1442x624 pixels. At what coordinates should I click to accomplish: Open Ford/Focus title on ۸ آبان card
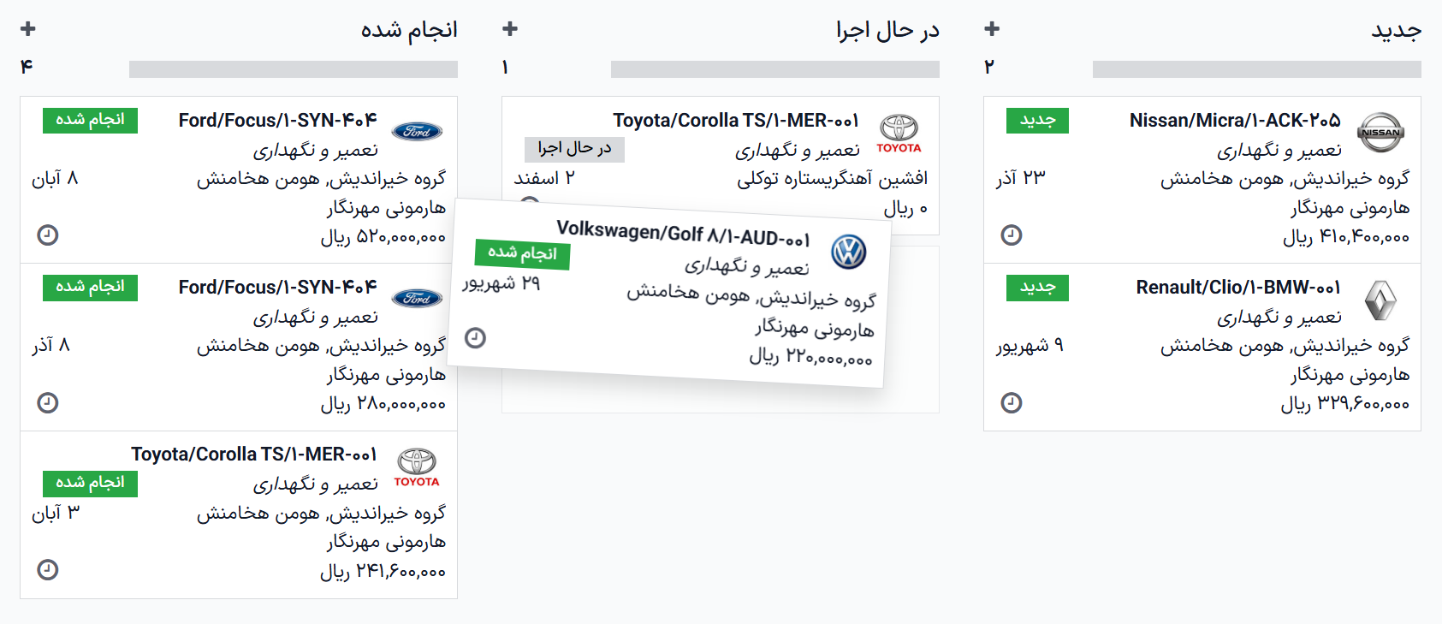point(277,120)
